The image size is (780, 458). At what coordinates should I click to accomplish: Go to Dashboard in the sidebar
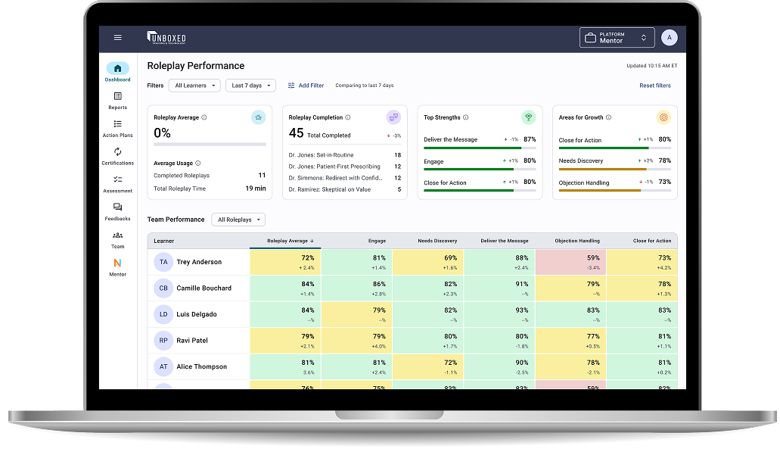coord(117,72)
